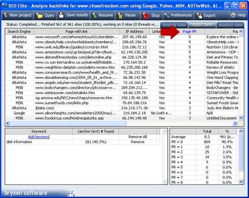Click the horizontal scrollbar thumb in results

(68, 123)
